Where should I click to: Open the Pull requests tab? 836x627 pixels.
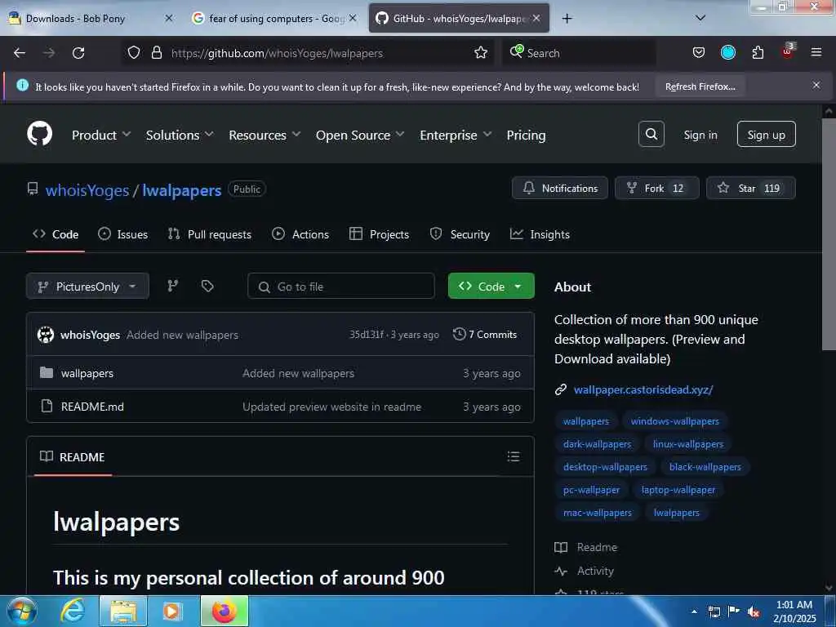(210, 234)
